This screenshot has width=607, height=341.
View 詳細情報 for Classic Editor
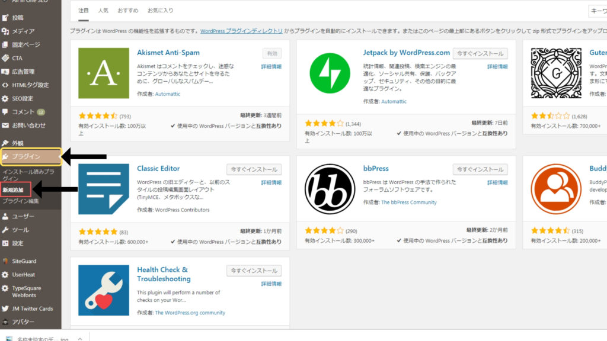pos(271,182)
